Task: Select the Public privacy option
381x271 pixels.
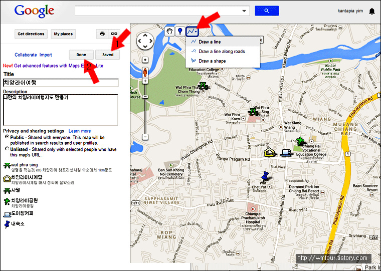Action: pyautogui.click(x=7, y=137)
